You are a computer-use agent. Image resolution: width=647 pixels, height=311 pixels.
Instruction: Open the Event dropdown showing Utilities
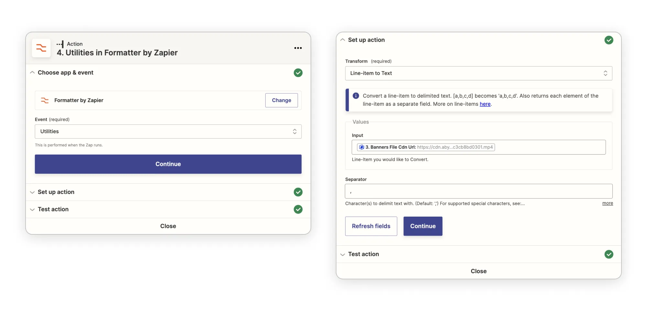168,132
